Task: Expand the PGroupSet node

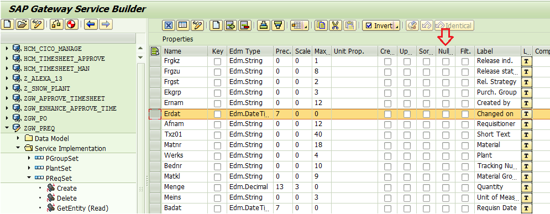Action: [x=29, y=158]
